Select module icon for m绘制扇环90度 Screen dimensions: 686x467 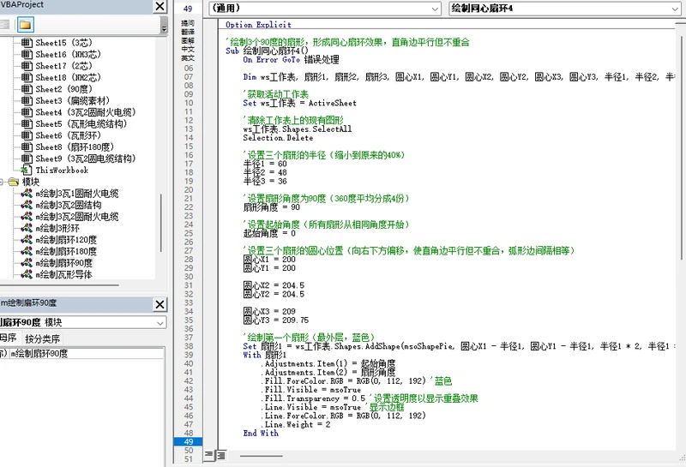click(27, 263)
